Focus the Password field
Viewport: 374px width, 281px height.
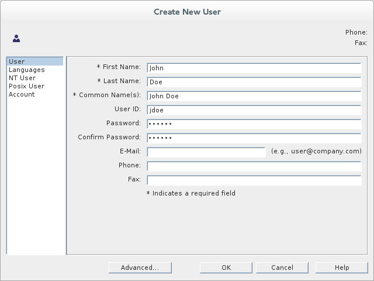[254, 124]
